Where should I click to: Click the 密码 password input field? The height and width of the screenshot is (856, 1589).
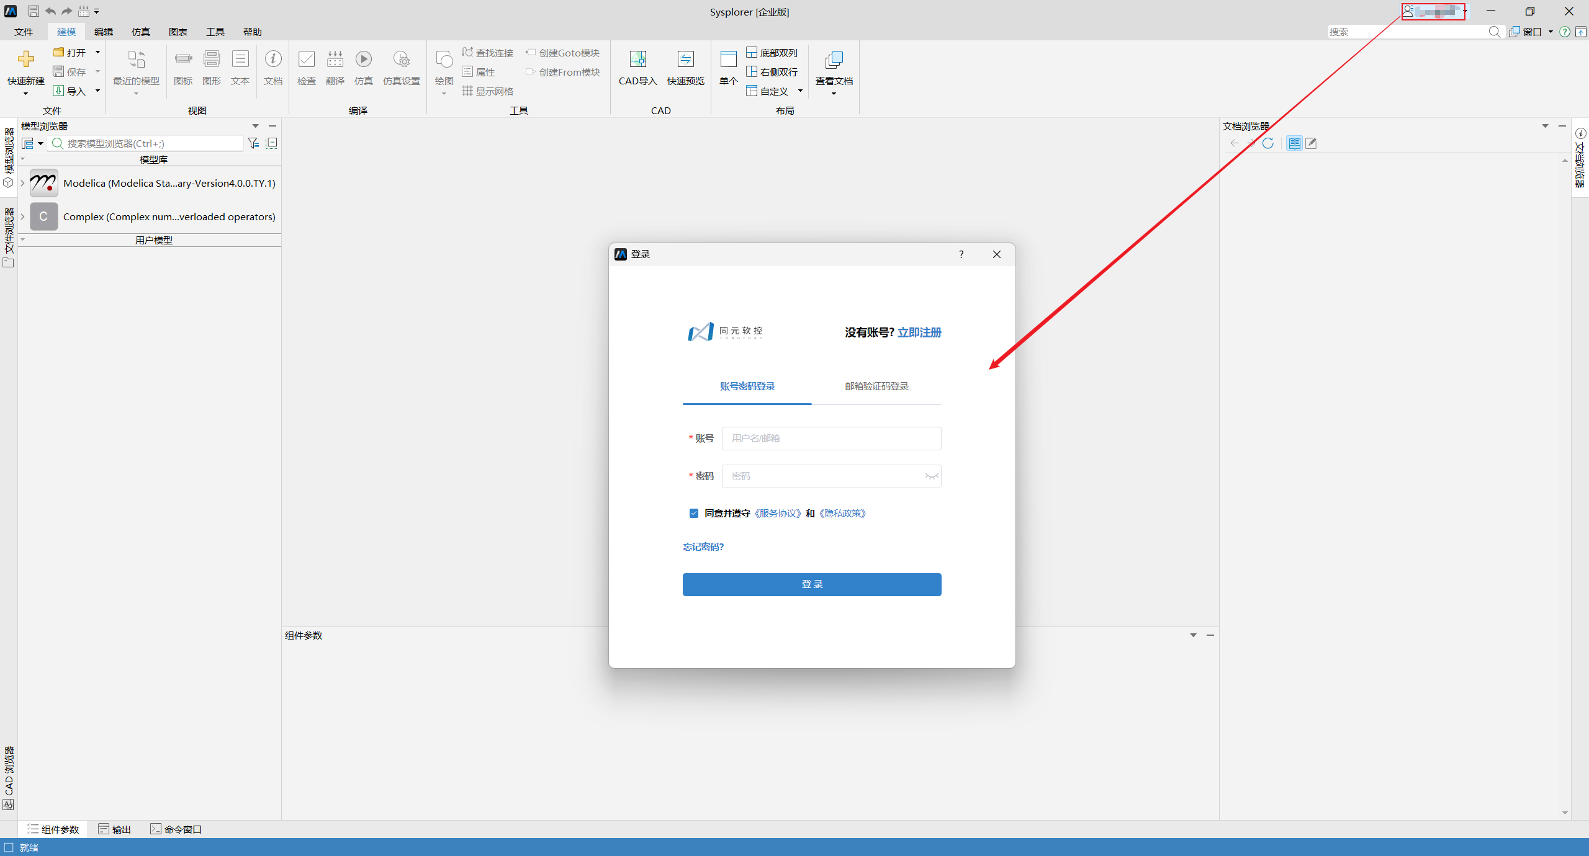coord(832,476)
